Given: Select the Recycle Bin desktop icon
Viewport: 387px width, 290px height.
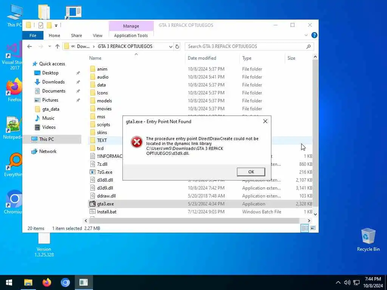Looking at the screenshot, I should point(368,240).
